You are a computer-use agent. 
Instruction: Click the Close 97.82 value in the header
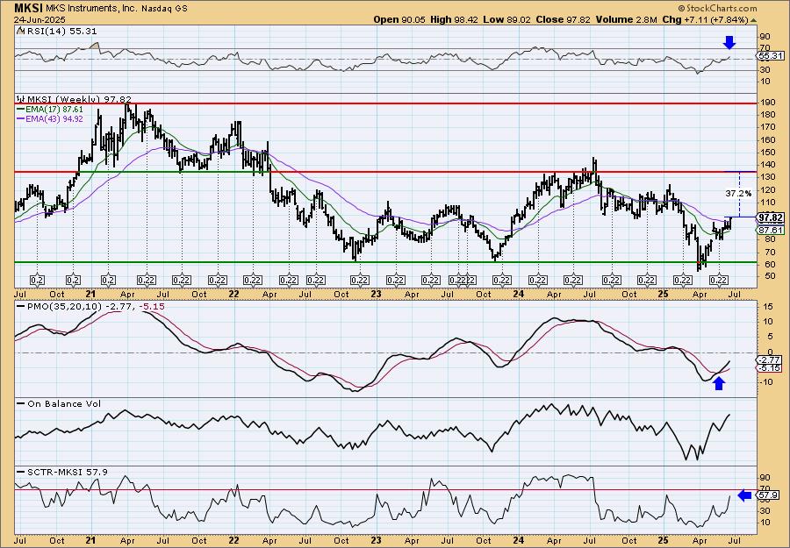pyautogui.click(x=564, y=19)
